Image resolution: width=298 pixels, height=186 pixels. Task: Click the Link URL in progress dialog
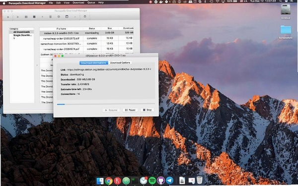pos(109,69)
